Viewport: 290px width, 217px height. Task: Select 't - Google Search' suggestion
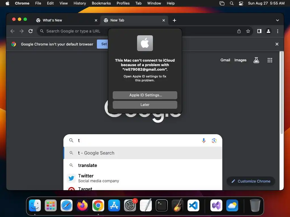143,153
